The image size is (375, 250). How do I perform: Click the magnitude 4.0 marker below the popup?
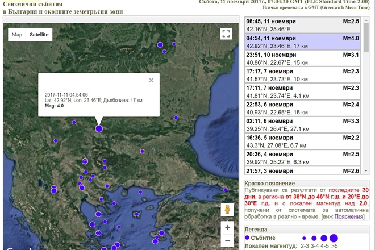(99, 129)
